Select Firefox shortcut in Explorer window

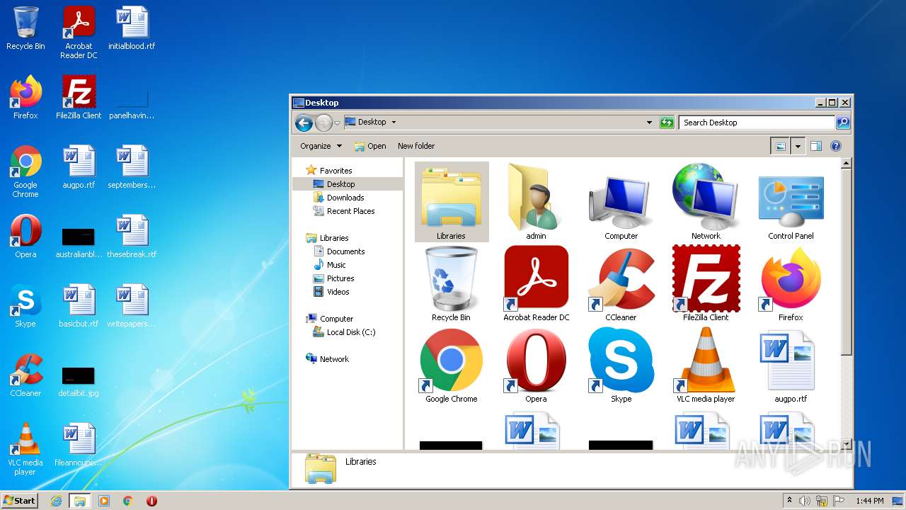tap(791, 283)
